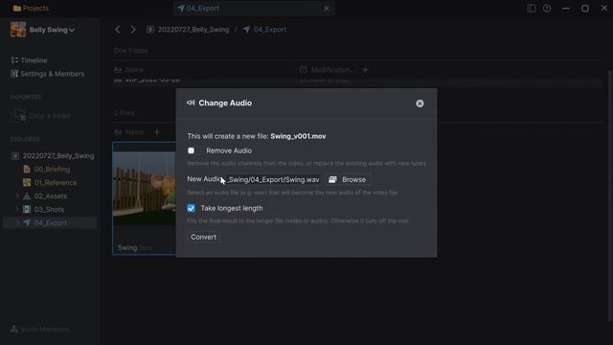Image resolution: width=613 pixels, height=345 pixels.
Task: Go forward with the right arrow
Action: 133,30
